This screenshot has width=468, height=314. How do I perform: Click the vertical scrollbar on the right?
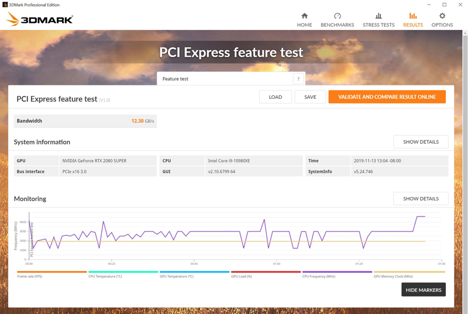(x=465, y=171)
